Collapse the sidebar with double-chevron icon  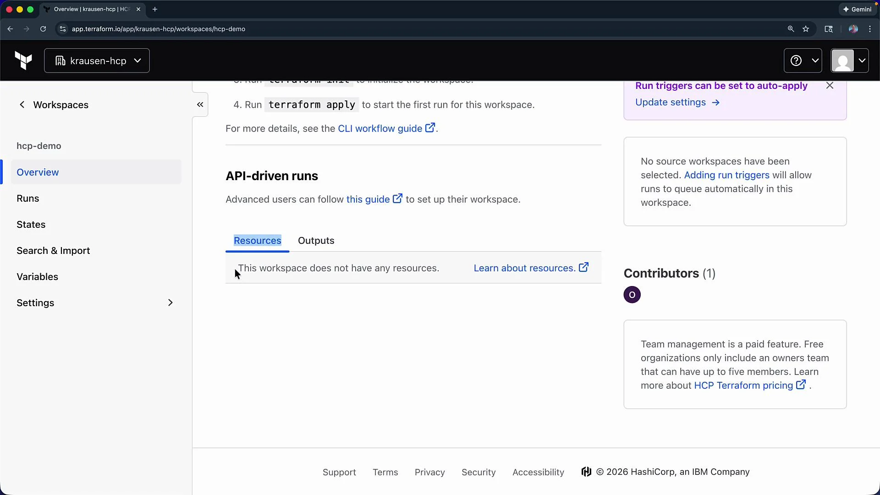(x=200, y=104)
